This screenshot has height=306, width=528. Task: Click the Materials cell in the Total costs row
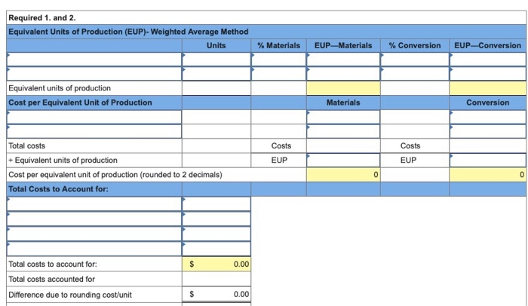pyautogui.click(x=343, y=145)
